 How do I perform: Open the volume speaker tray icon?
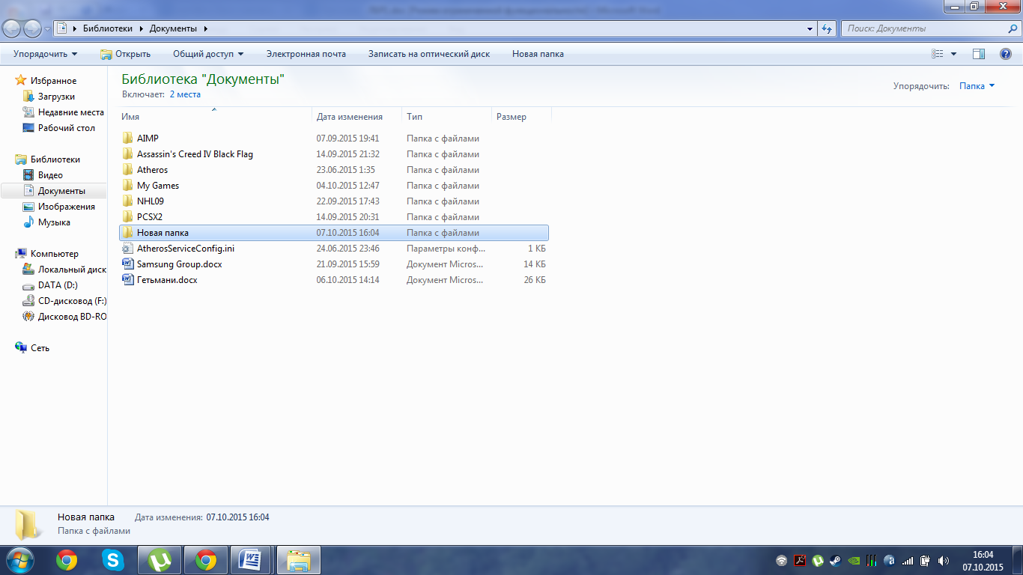click(943, 560)
